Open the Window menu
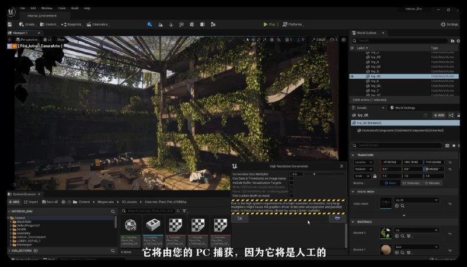The image size is (467, 267). click(47, 8)
